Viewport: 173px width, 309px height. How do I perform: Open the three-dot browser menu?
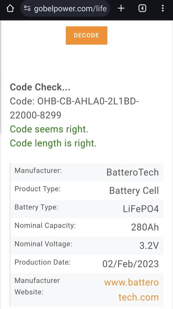pos(162,8)
